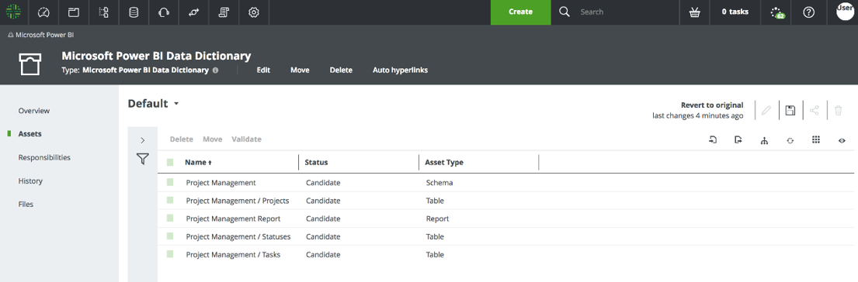The height and width of the screenshot is (282, 858).
Task: Click Revert to original
Action: click(x=712, y=105)
